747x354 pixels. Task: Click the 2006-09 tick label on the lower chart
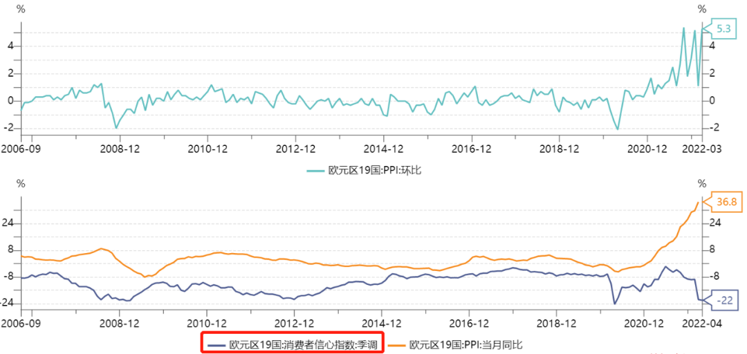(x=20, y=322)
